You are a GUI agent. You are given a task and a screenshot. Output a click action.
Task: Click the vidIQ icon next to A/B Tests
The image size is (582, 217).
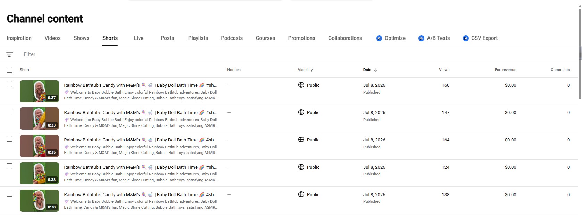(421, 38)
